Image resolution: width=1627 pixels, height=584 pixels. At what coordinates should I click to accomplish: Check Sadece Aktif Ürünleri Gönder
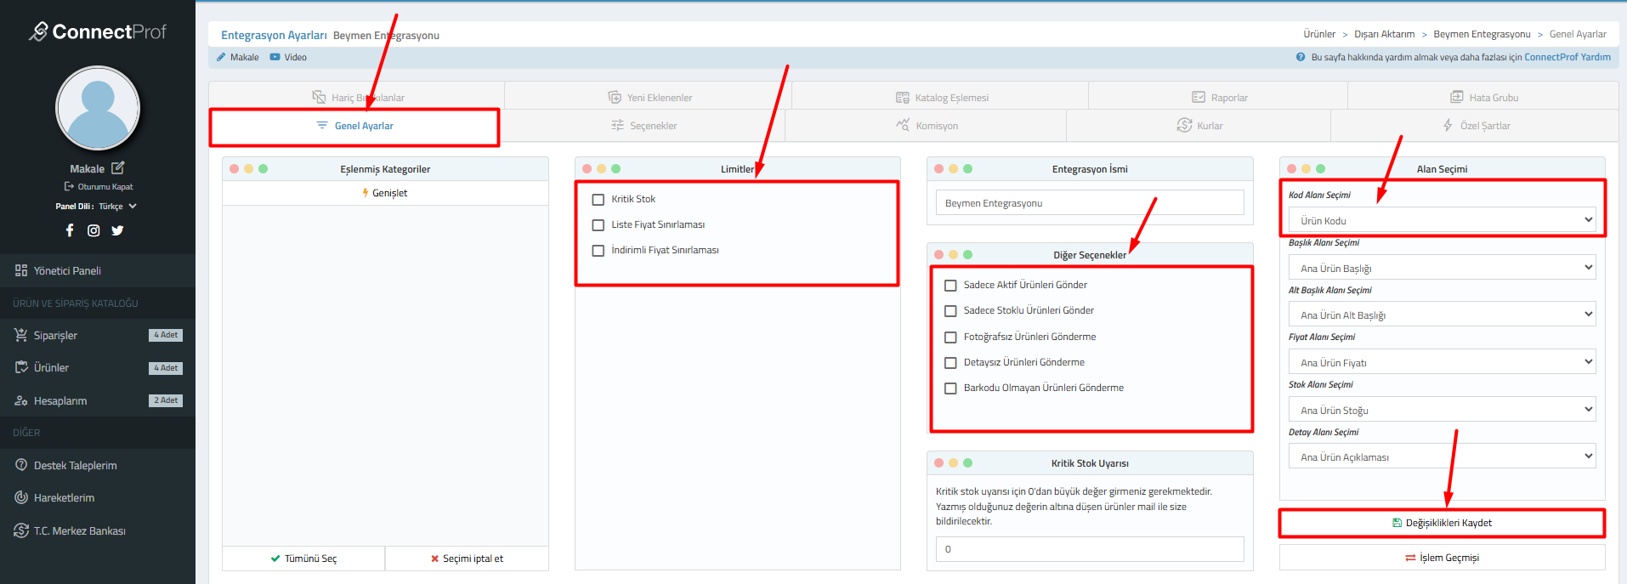[x=950, y=286]
